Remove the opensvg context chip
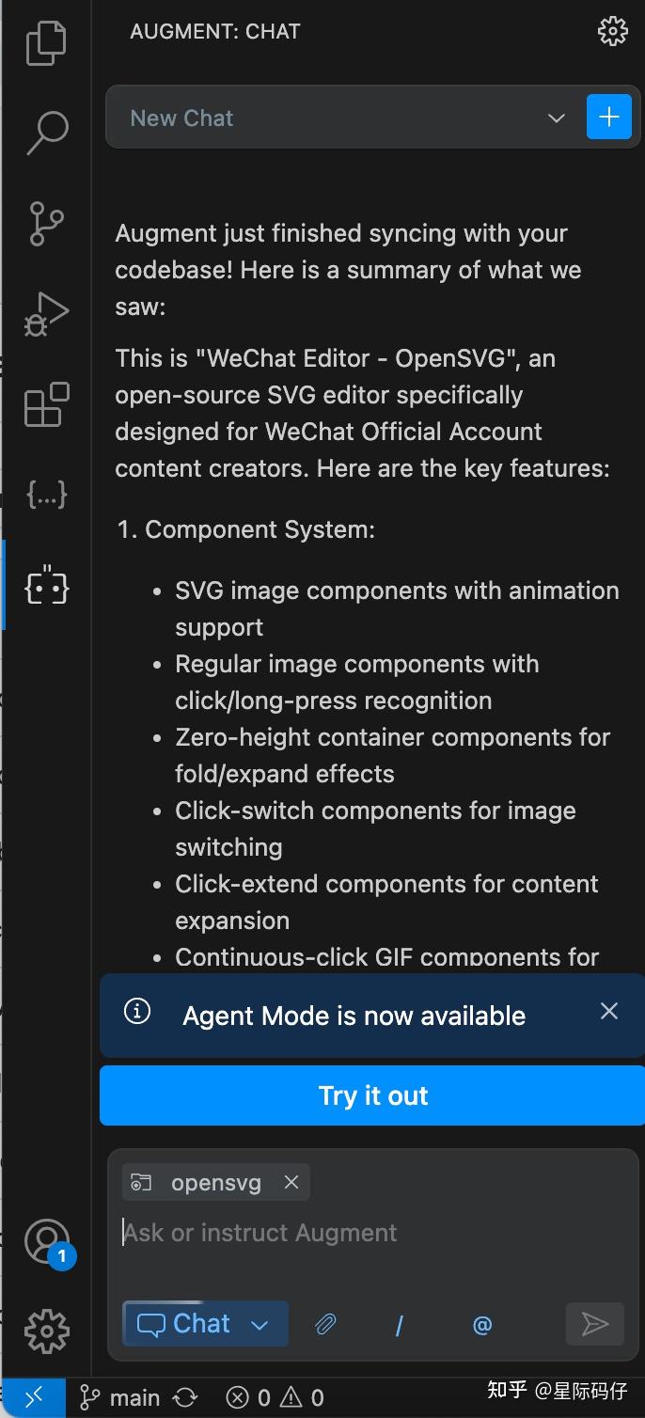 pos(291,1183)
